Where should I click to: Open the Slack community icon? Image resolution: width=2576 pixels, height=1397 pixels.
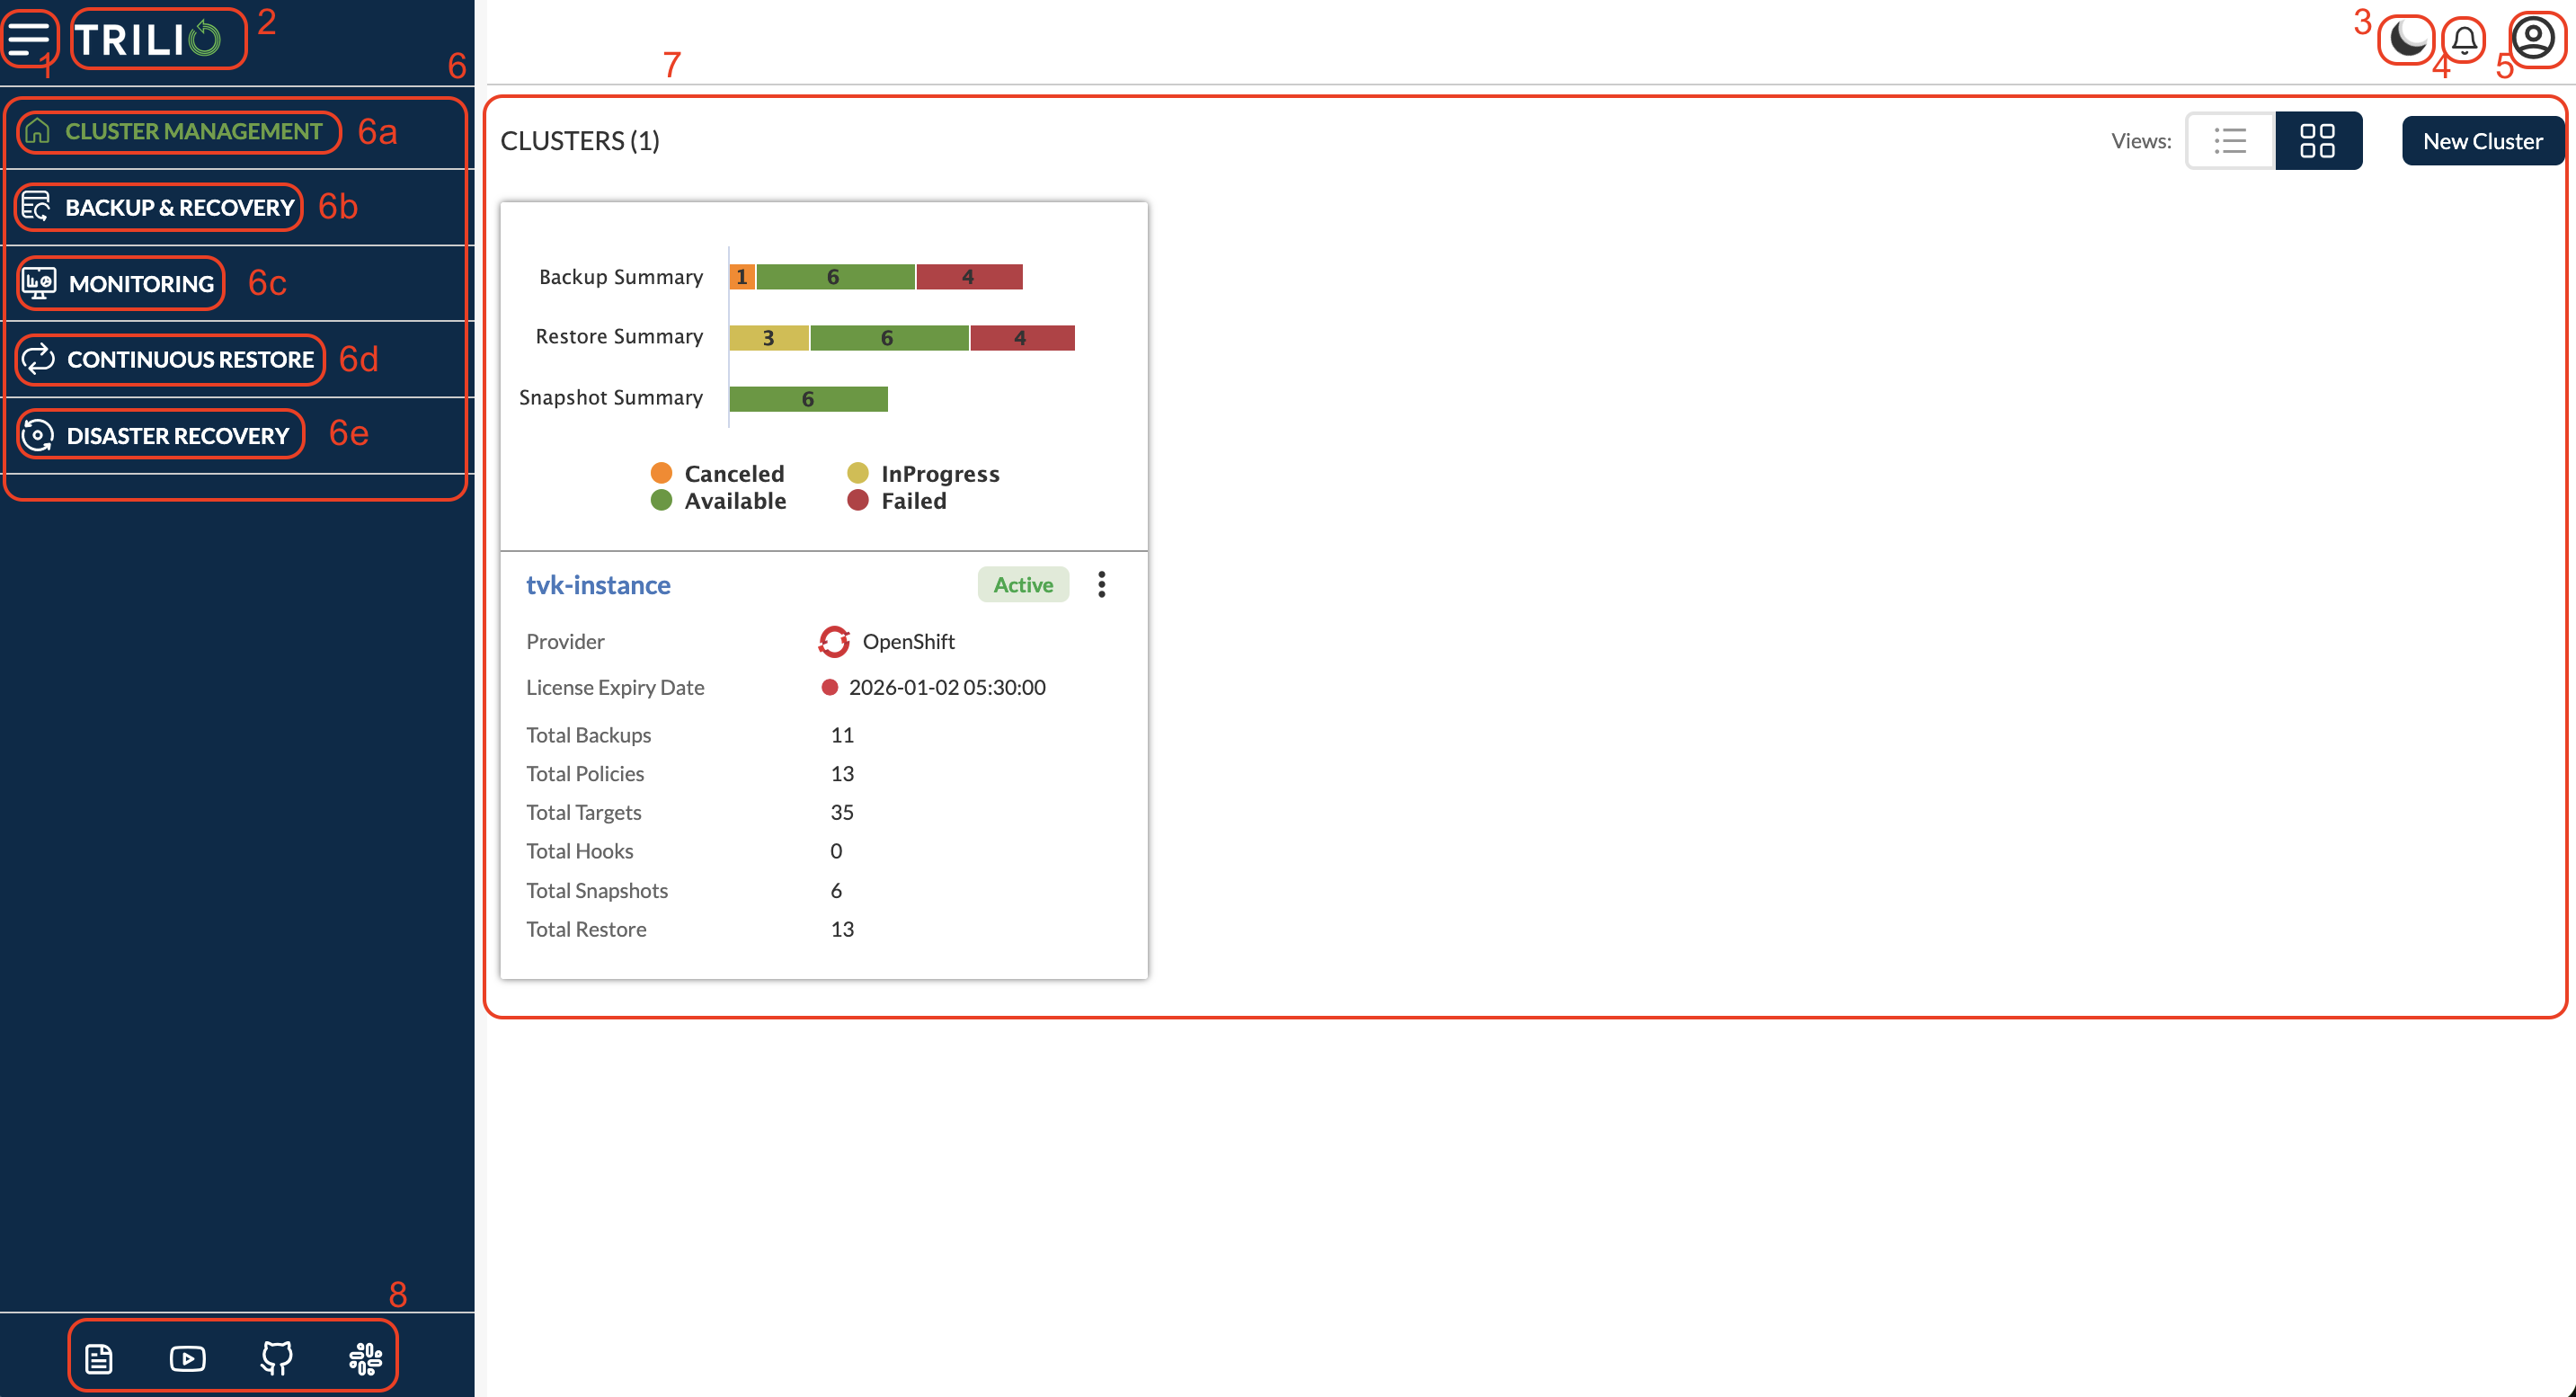(365, 1358)
